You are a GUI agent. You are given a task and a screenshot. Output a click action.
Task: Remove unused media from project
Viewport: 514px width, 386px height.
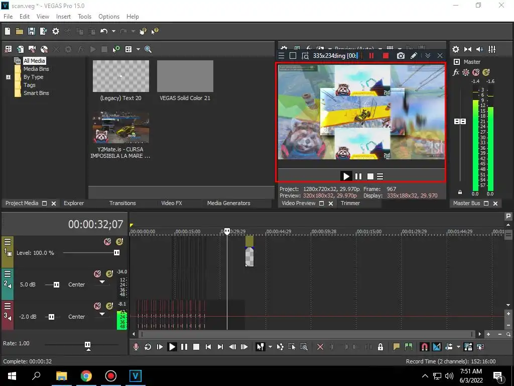(8, 49)
